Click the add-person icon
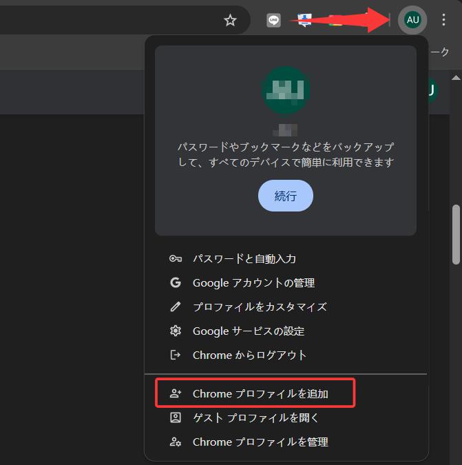This screenshot has height=465, width=462. tap(176, 393)
